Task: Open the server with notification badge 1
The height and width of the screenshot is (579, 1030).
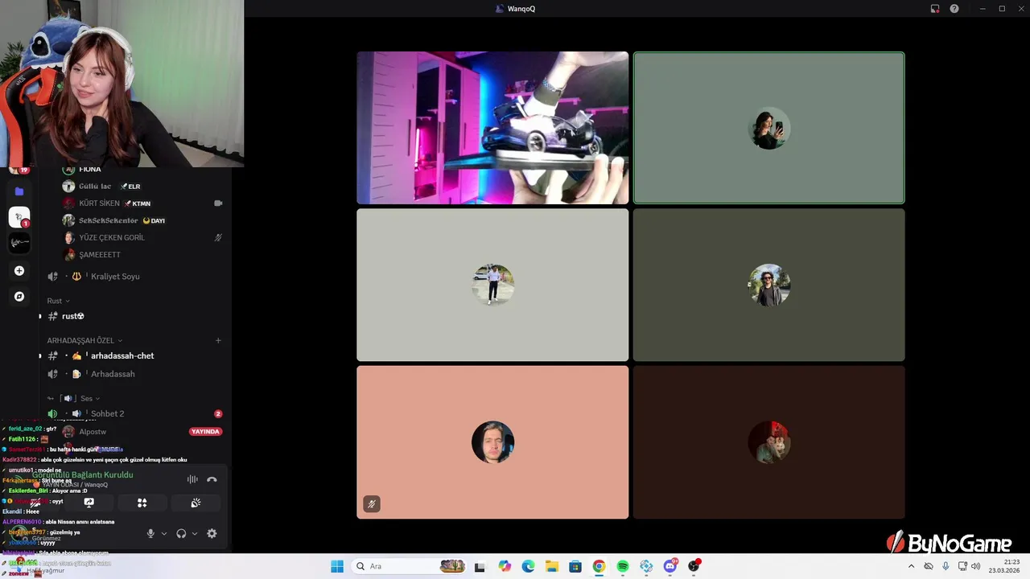Action: (x=19, y=217)
